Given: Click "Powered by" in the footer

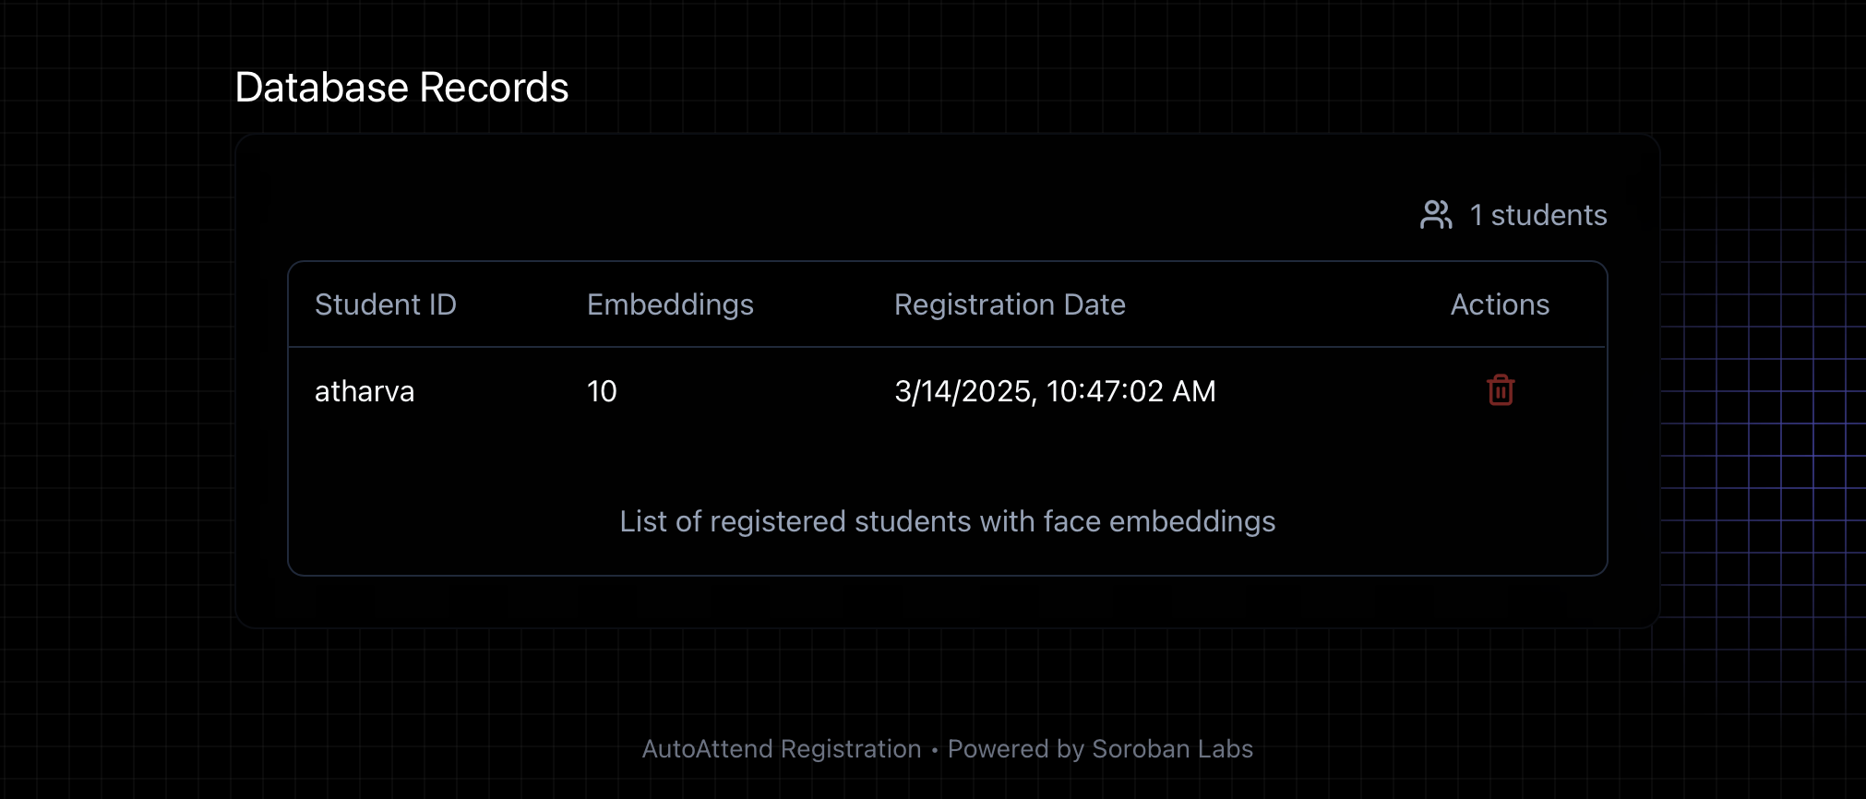Looking at the screenshot, I should [1015, 748].
